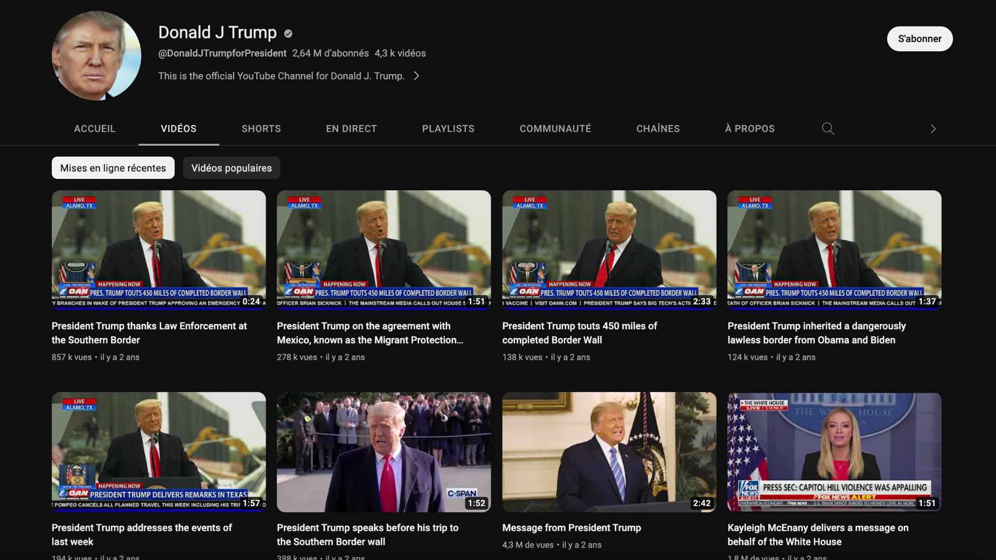996x560 pixels.
Task: Click the '124 k vues' view count
Action: tap(748, 357)
